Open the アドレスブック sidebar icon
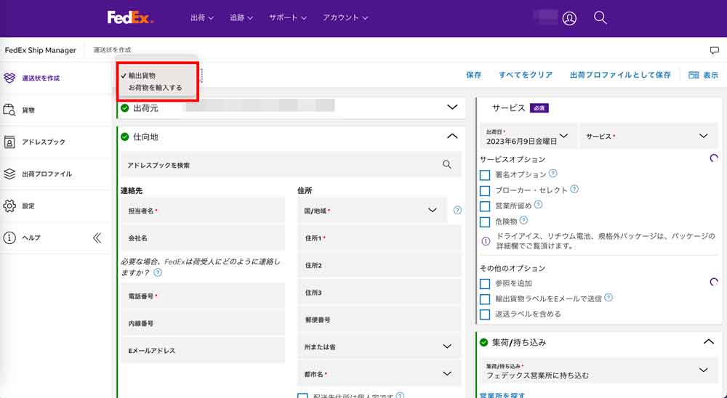Image resolution: width=727 pixels, height=398 pixels. pos(9,142)
